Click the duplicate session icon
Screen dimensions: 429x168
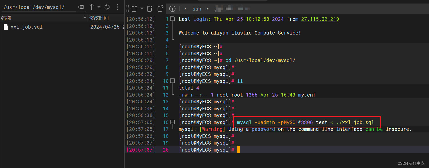pos(160,9)
